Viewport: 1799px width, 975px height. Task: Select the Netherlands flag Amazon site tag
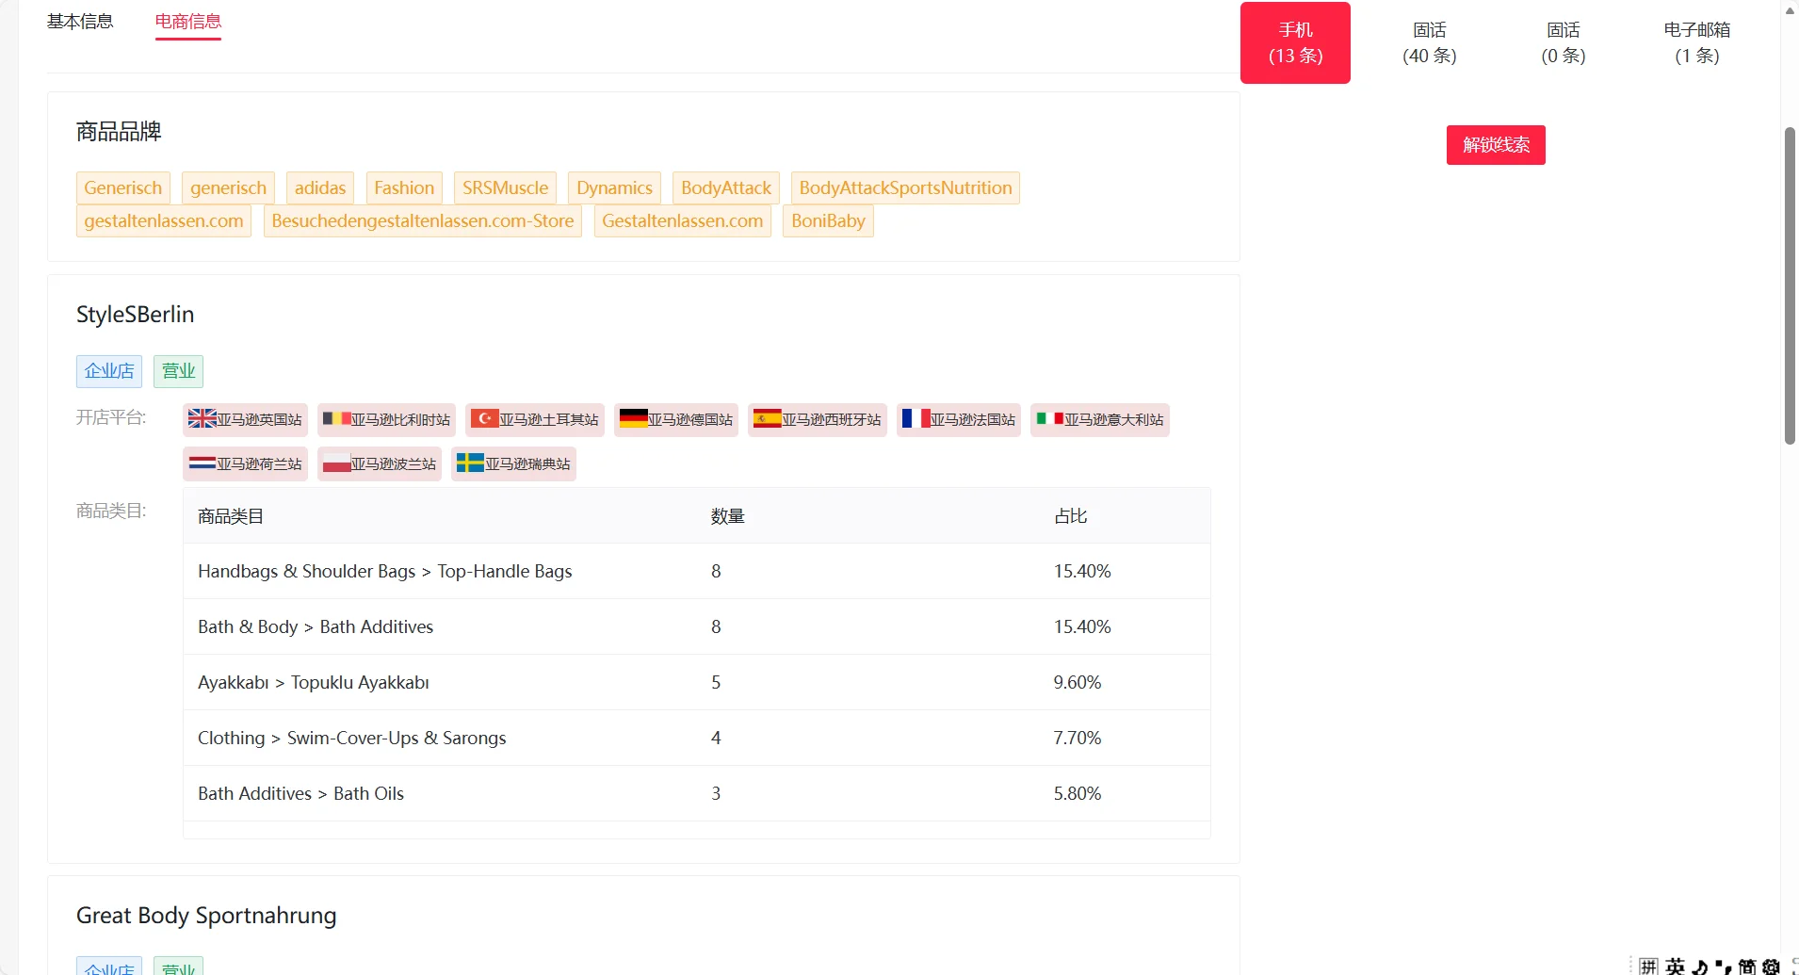click(245, 463)
